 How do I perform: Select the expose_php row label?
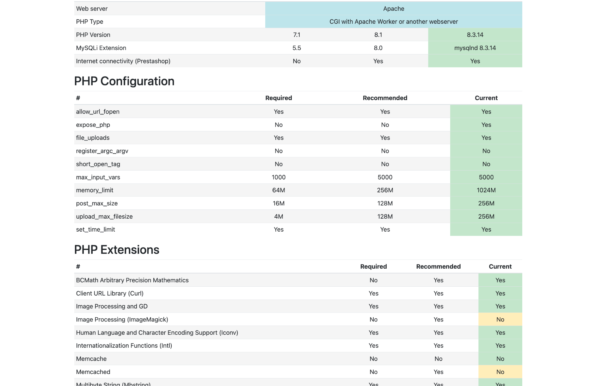point(93,125)
